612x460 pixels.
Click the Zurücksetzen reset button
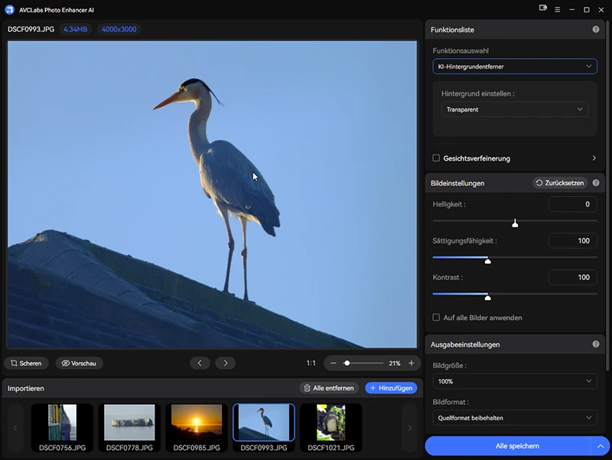click(560, 184)
